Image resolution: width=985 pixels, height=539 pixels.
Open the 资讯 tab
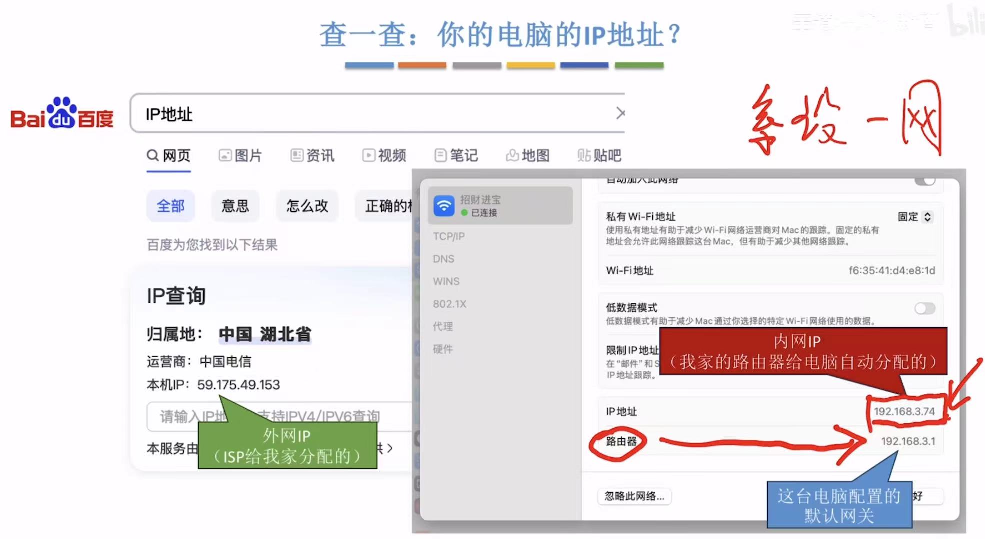click(312, 155)
